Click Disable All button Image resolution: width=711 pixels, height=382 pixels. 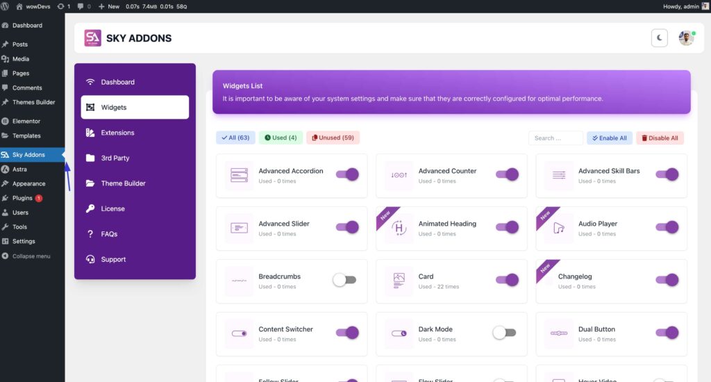[x=660, y=138]
